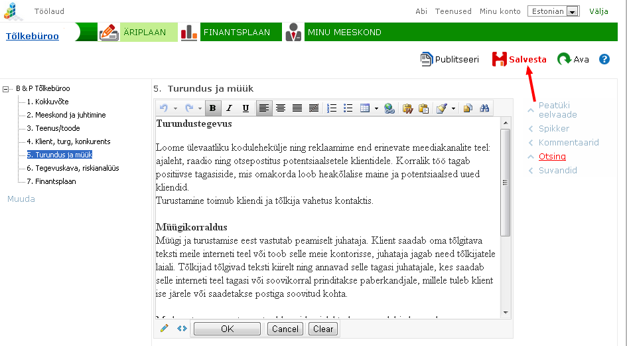Collapse the B & P Tõlkebüroo tree node
Image resolution: width=627 pixels, height=346 pixels.
click(x=5, y=89)
